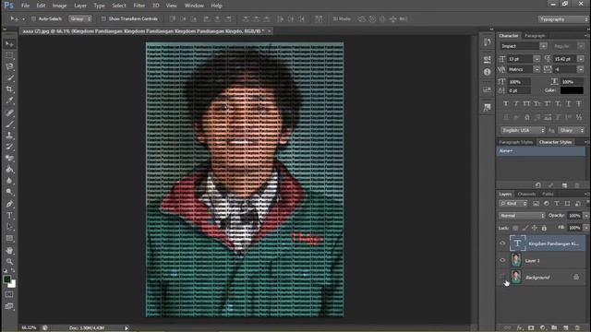Image resolution: width=591 pixels, height=332 pixels.
Task: Select the Rectangular Marquee tool
Action: tap(9, 55)
